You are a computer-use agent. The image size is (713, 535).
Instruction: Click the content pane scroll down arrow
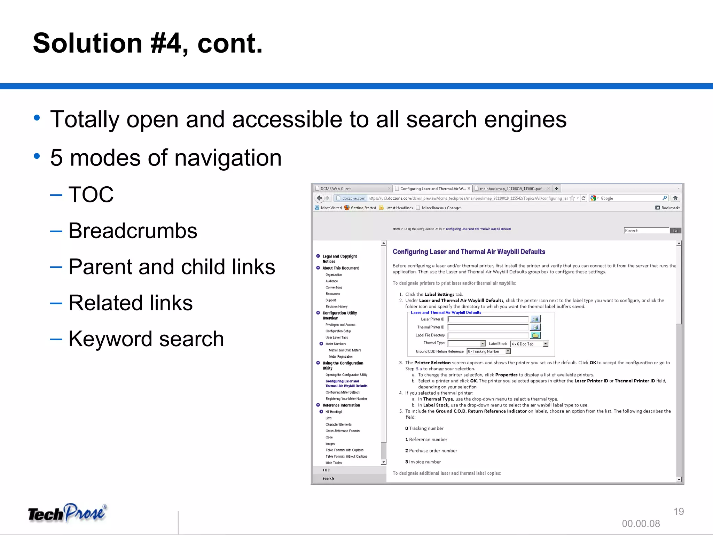[679, 480]
